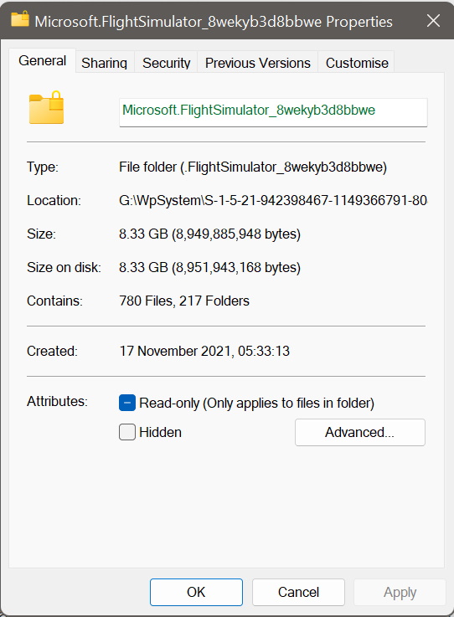Click the folder name text field
Viewport: 454px width, 617px height.
pos(273,112)
